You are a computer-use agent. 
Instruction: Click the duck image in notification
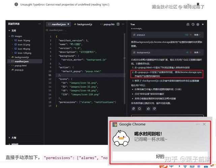click(121, 138)
